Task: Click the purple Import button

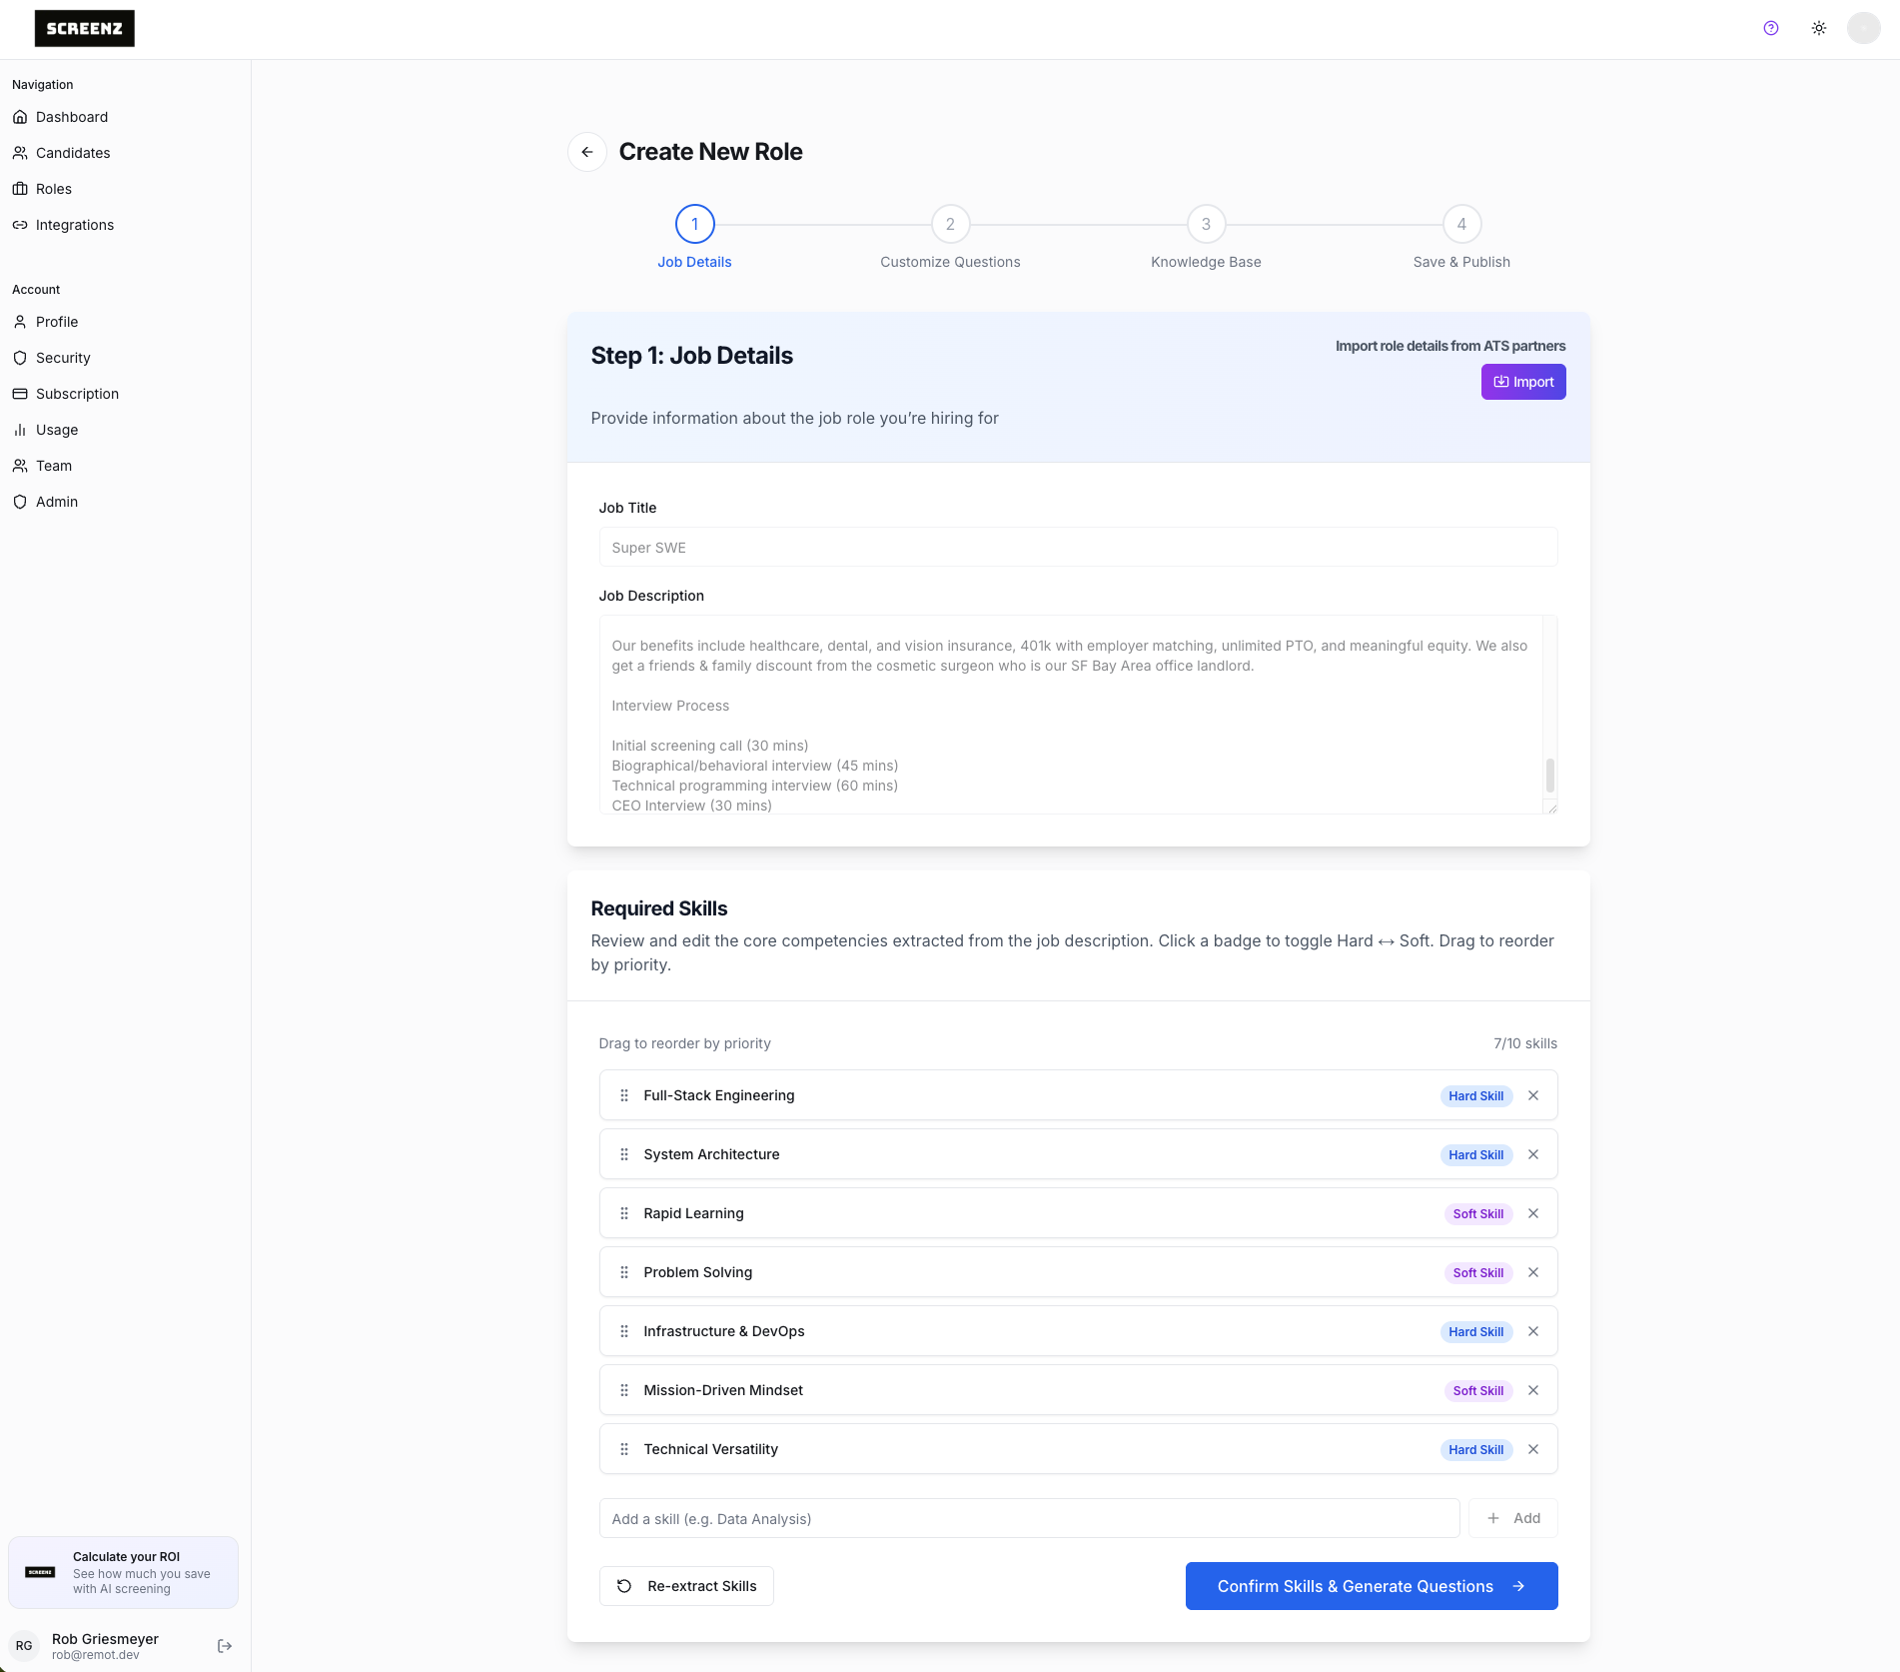Action: pyautogui.click(x=1523, y=382)
